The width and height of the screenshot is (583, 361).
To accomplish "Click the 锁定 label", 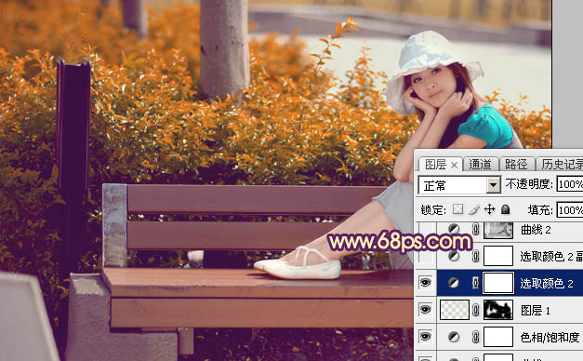I will tap(433, 210).
